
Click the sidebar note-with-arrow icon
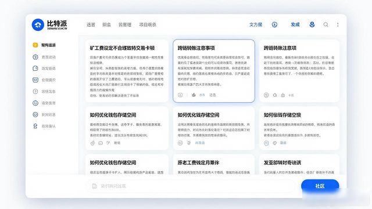(x=35, y=69)
